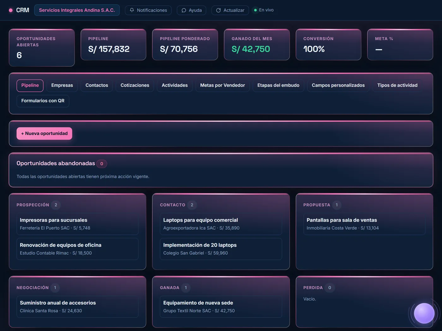Click the refresh icon in Actualizar
Screen dimensions: 442x331
click(218, 10)
